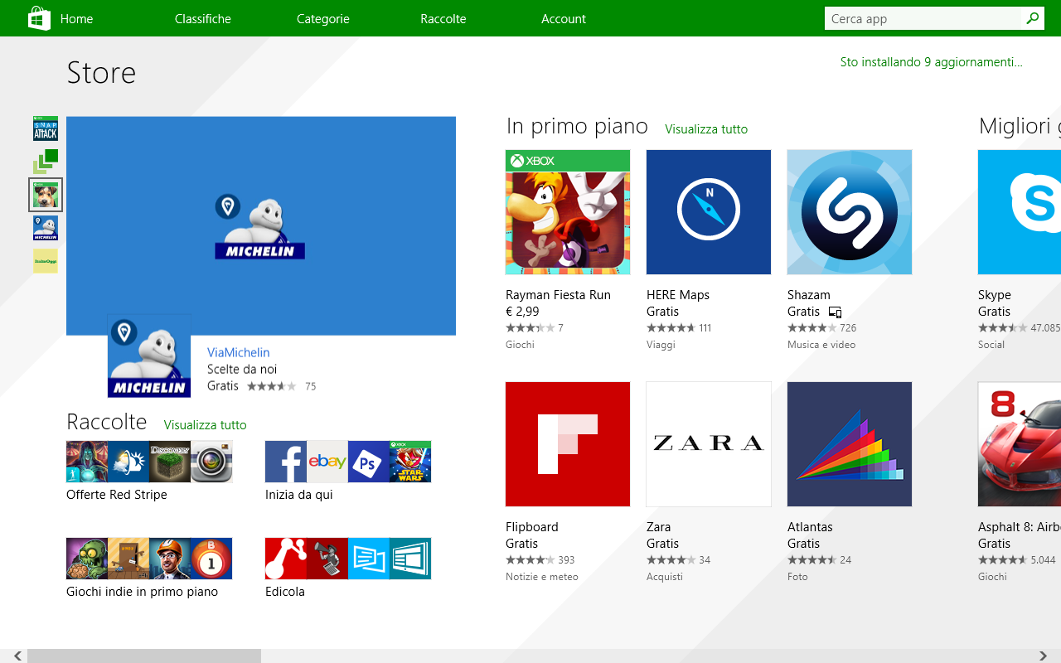Click the search magnifier icon
Screen dimensions: 1061x663
click(x=1032, y=18)
